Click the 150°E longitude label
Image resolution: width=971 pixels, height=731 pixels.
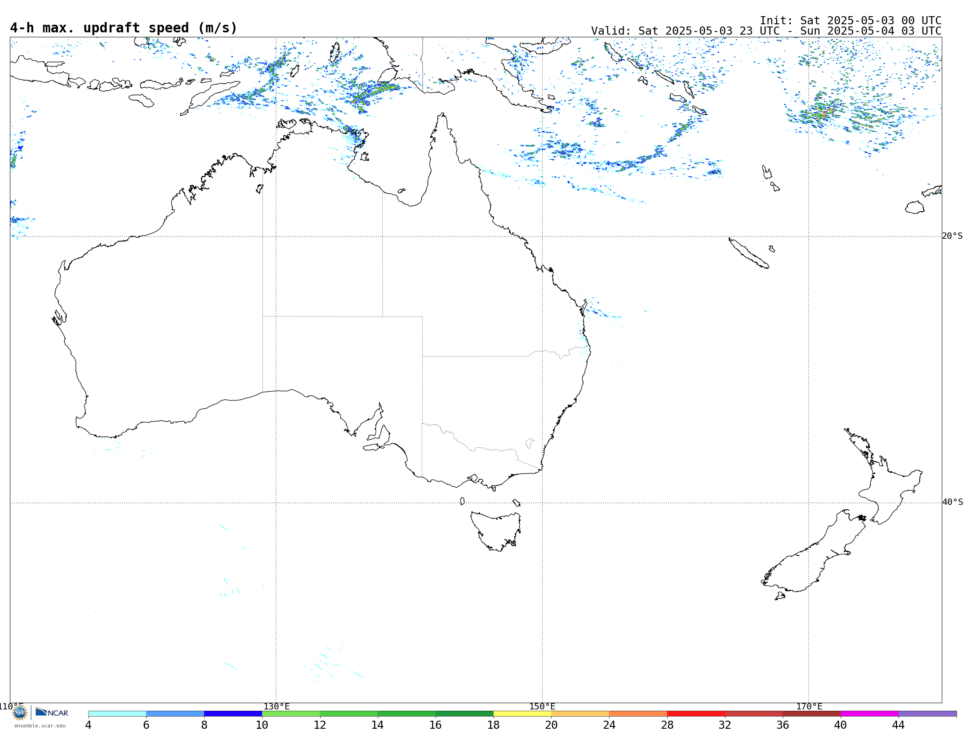click(542, 707)
